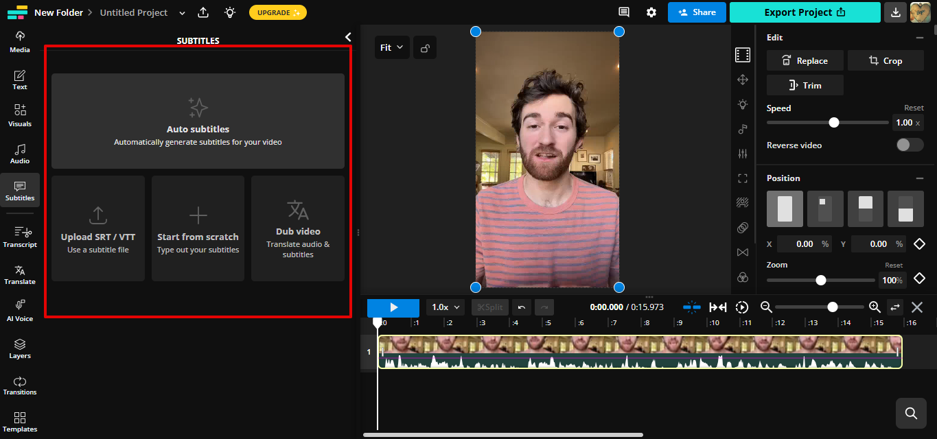Click the adjustment sliders icon in right toolbar
The width and height of the screenshot is (937, 439).
click(742, 154)
